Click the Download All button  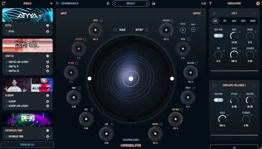click(27, 145)
